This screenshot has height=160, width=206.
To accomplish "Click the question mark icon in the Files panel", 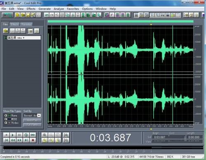I will (x=37, y=31).
